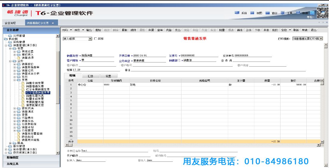Open the 录入顺序 sort dropdown
The height and width of the screenshot is (168, 329).
tap(90, 39)
